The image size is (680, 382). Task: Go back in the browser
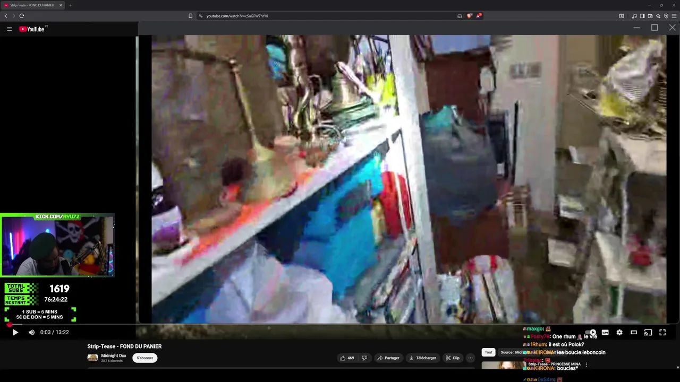coord(6,16)
